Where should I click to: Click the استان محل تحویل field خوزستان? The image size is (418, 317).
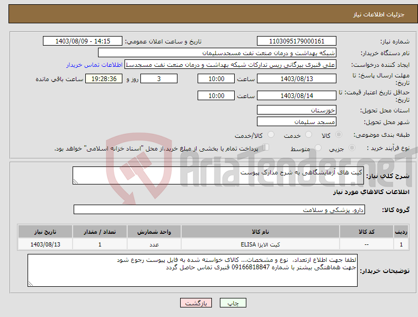[x=297, y=110]
